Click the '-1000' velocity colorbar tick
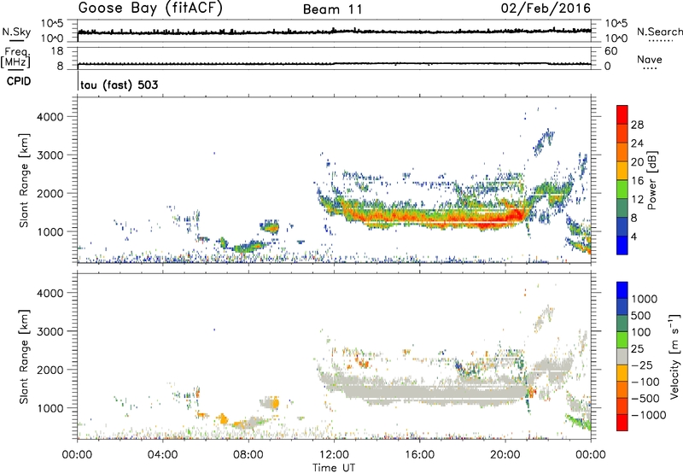 tap(649, 415)
